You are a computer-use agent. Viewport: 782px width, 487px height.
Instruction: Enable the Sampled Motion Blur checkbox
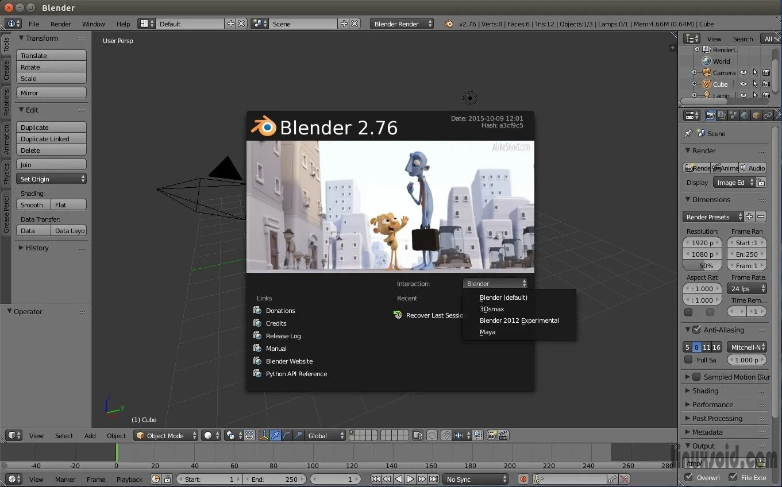point(696,377)
